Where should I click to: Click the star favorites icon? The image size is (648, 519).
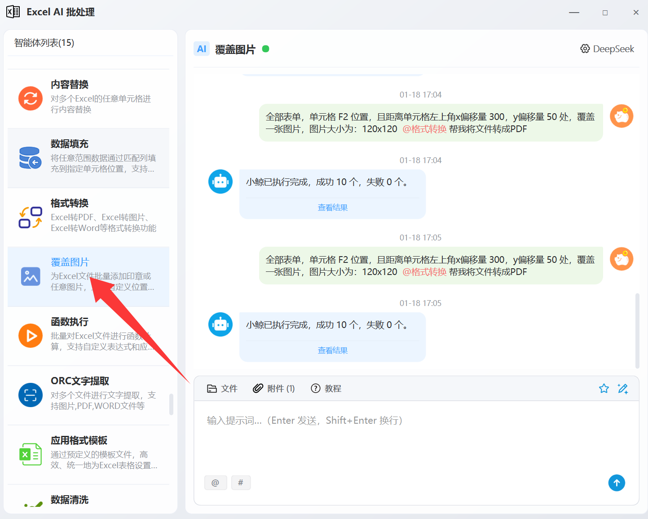click(x=604, y=389)
